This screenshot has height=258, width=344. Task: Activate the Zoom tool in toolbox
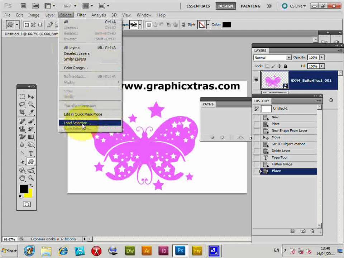[31, 178]
